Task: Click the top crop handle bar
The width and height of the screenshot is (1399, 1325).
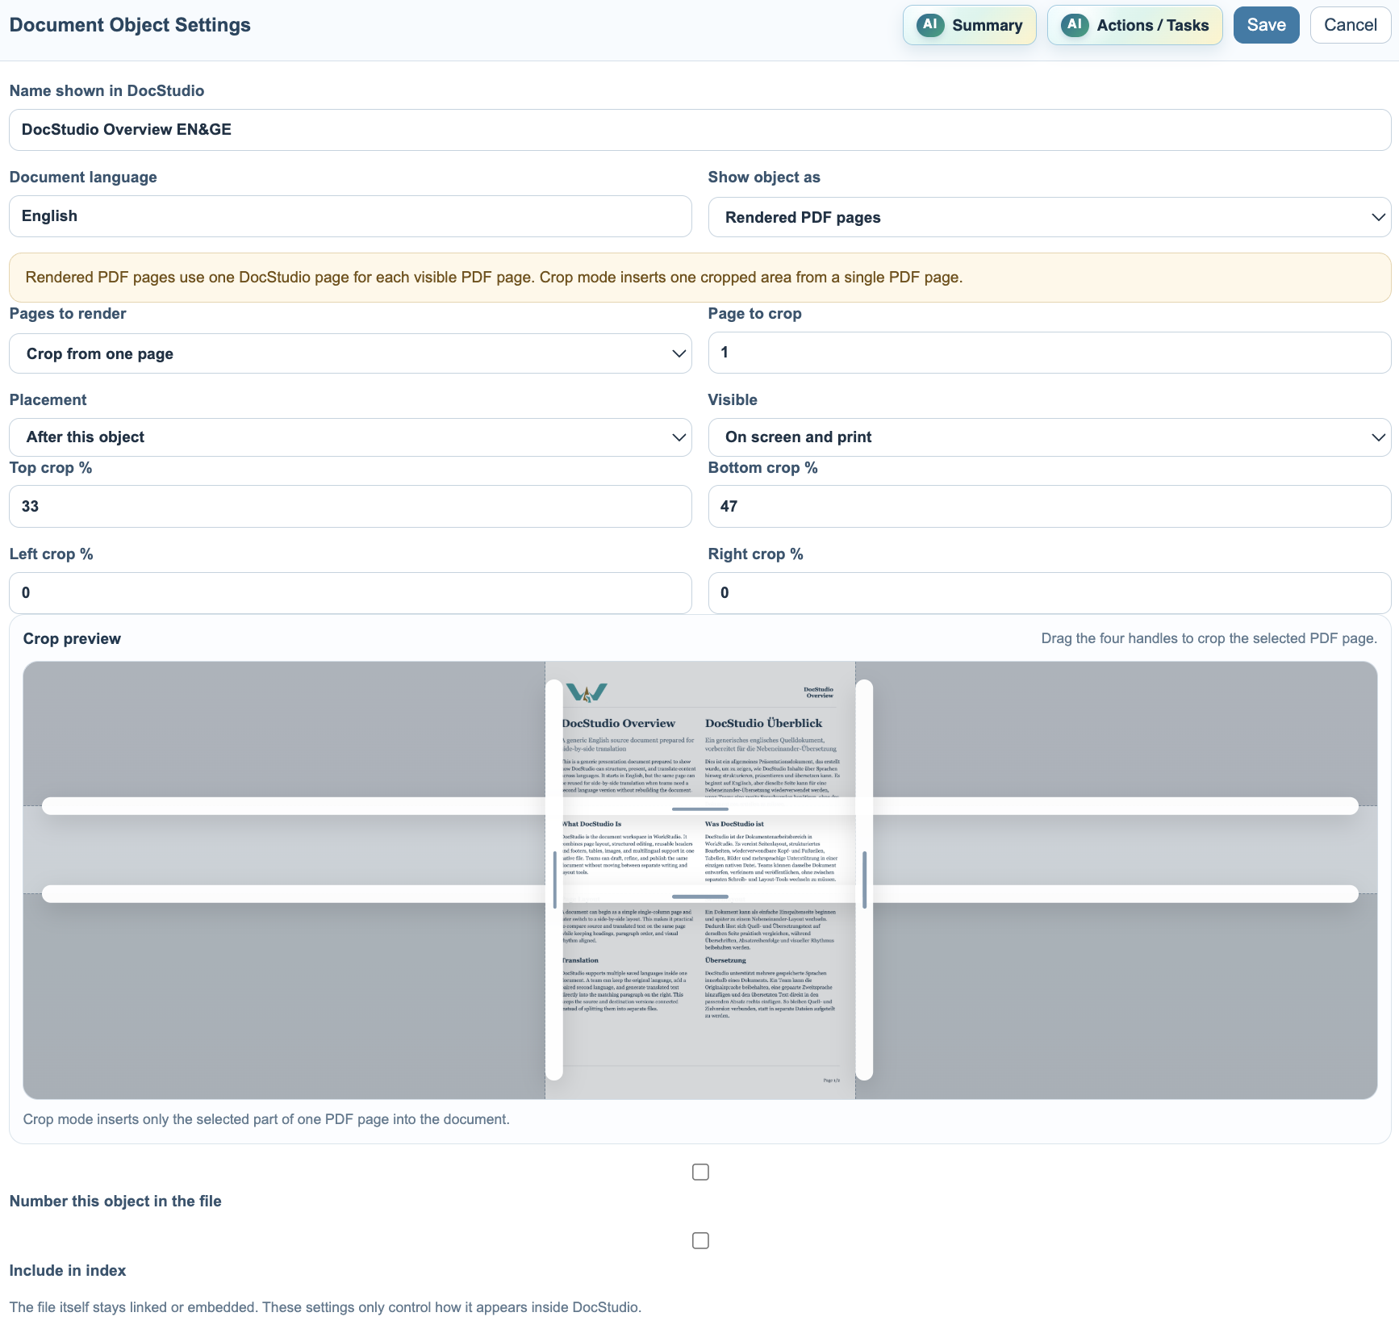Action: (699, 806)
